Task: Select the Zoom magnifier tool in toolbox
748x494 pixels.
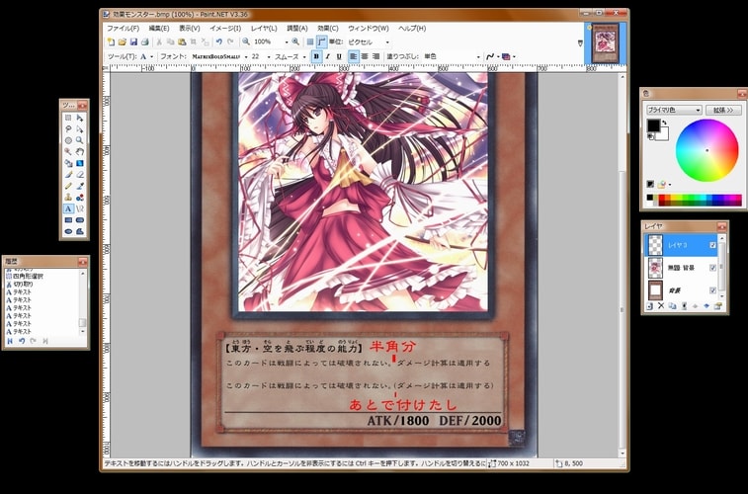Action: point(80,140)
